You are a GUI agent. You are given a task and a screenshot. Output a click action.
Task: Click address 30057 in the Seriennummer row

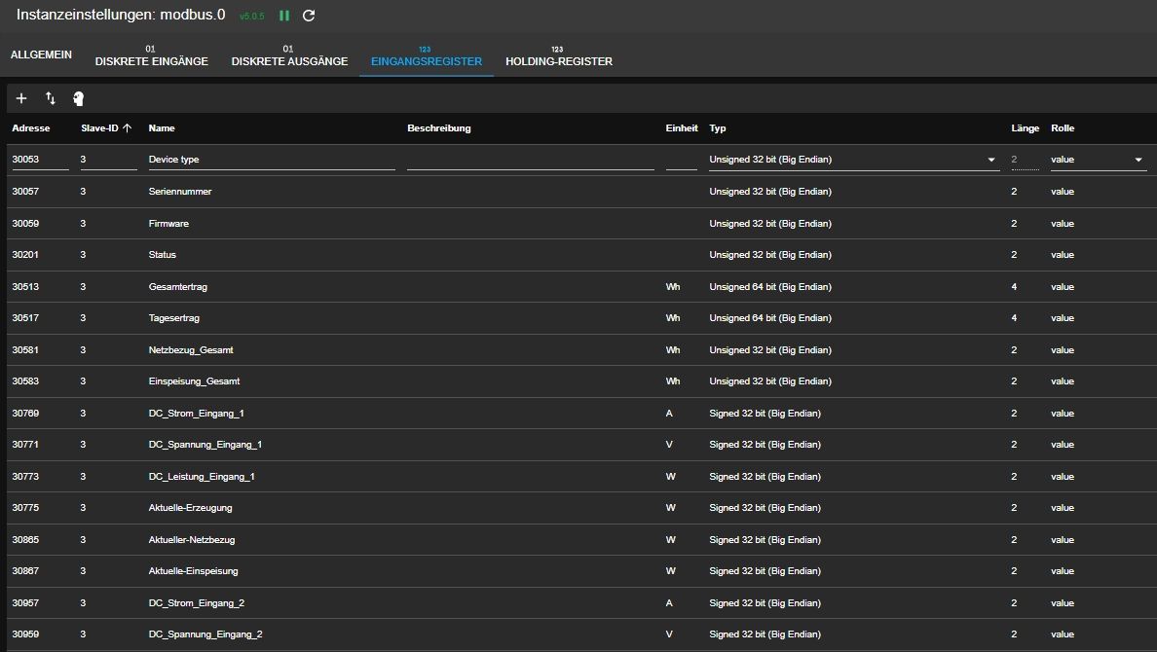pos(25,192)
